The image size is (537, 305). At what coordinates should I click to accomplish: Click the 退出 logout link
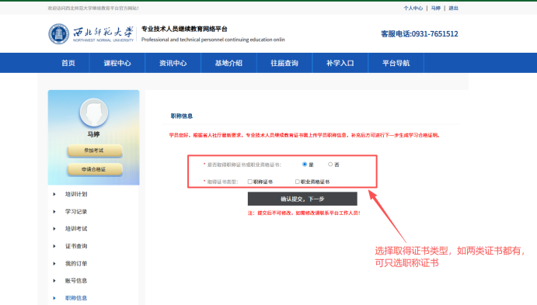click(x=453, y=9)
